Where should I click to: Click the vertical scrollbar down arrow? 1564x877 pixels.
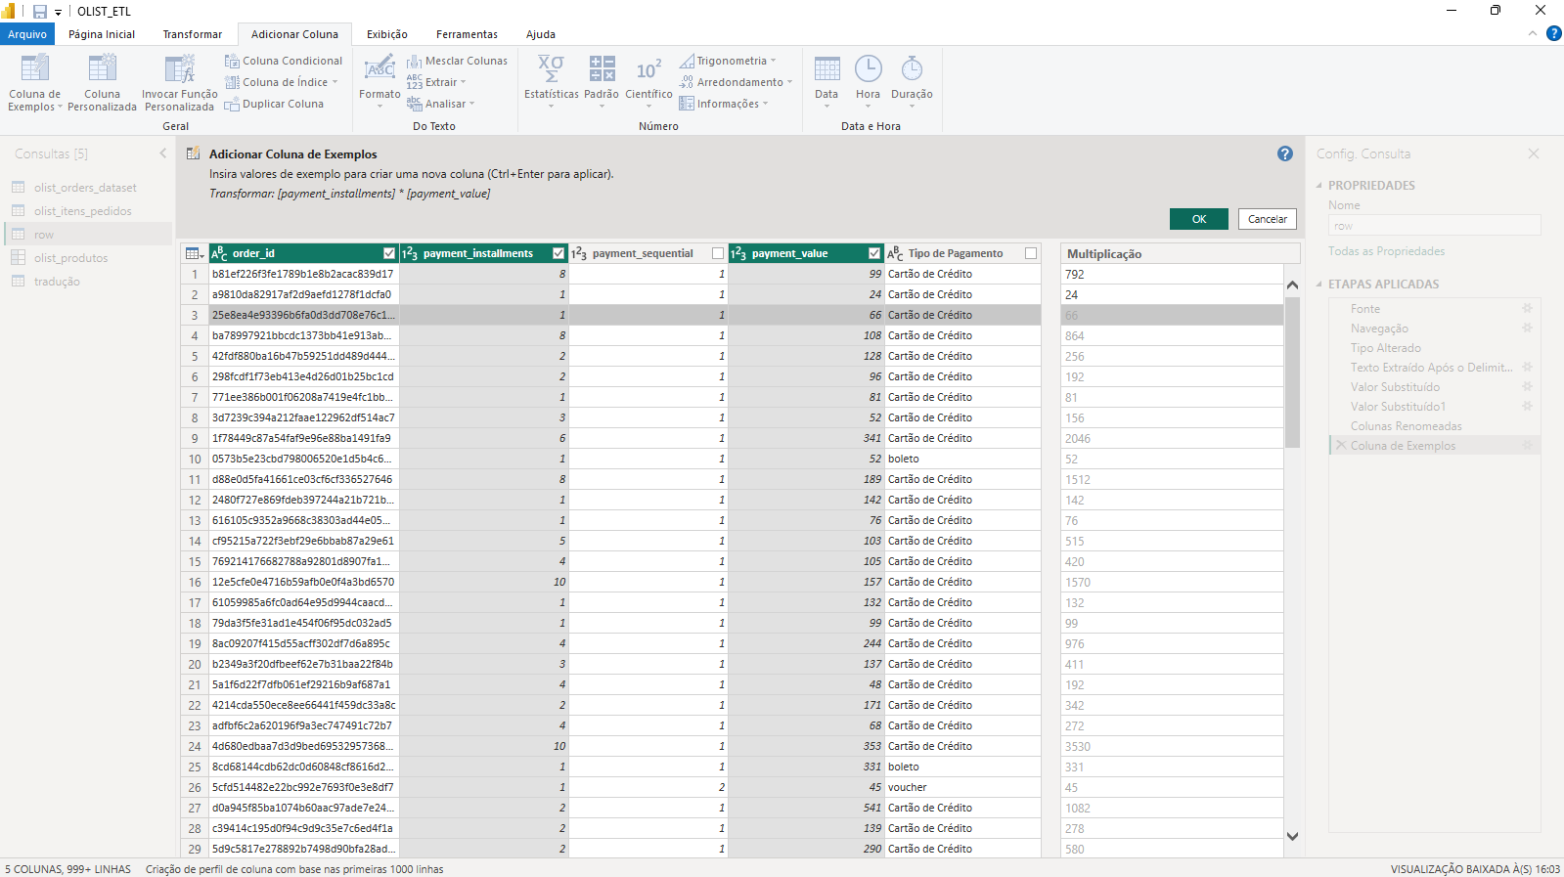tap(1292, 836)
